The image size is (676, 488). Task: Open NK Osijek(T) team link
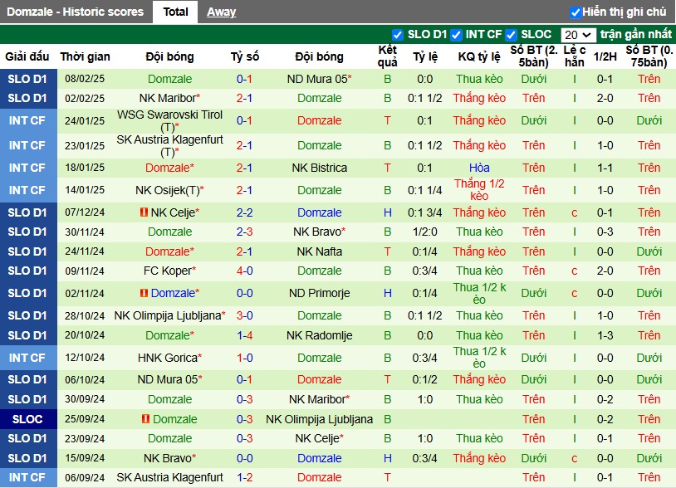(x=169, y=190)
